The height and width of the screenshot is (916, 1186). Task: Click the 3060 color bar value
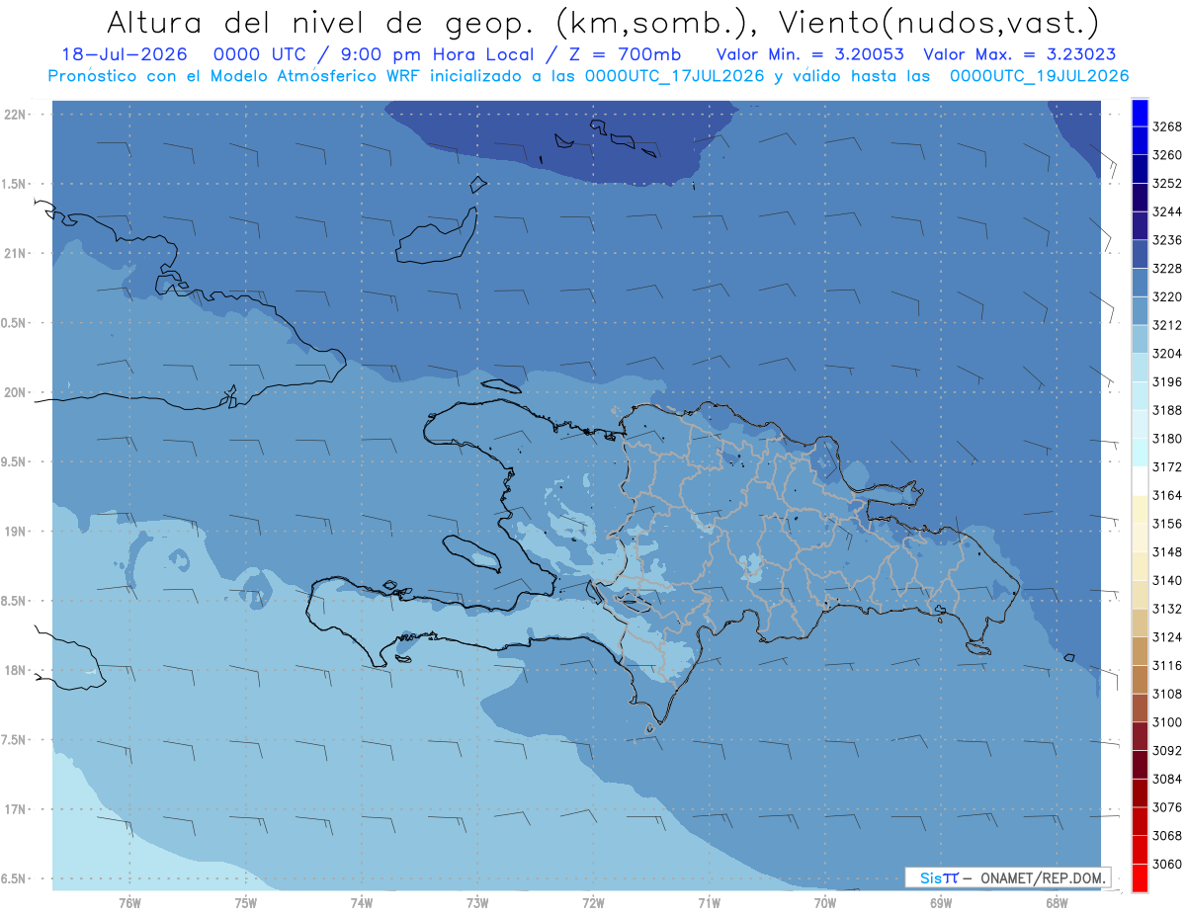[x=1166, y=864]
